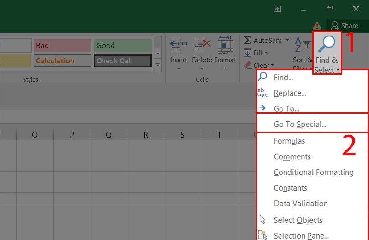Click the AutoSum sigma icon
The image size is (369, 240).
[248, 41]
